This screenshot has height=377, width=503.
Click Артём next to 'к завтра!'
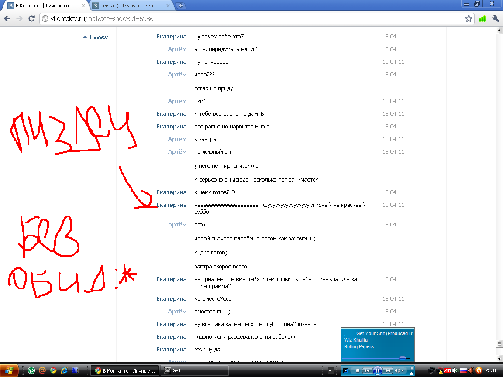pos(177,139)
